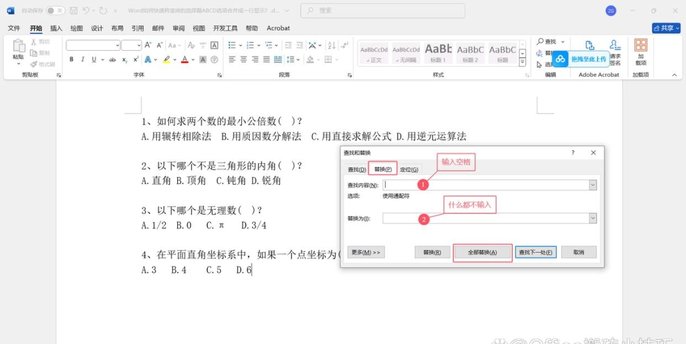
Task: Expand the numbered list dropdown arrow
Action: [259, 45]
